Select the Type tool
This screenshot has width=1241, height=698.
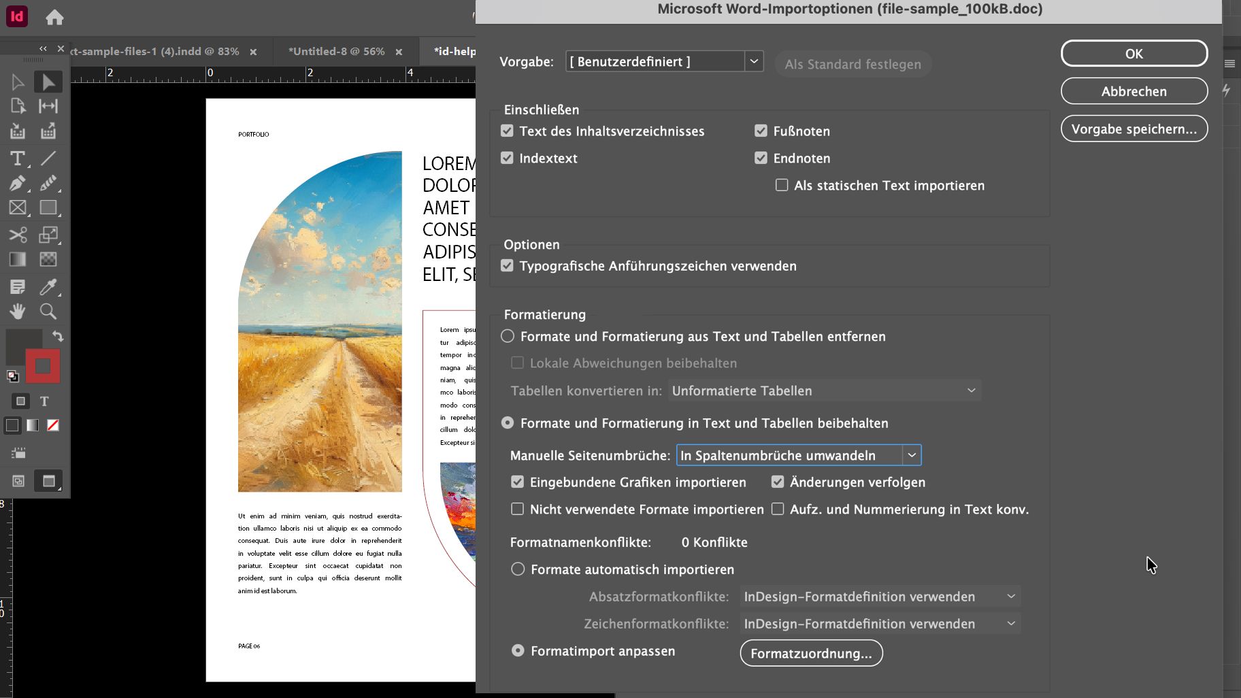[18, 159]
